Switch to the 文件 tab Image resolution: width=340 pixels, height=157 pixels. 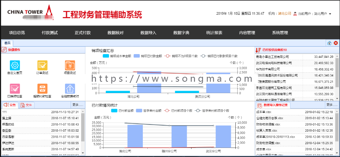(x=27, y=105)
